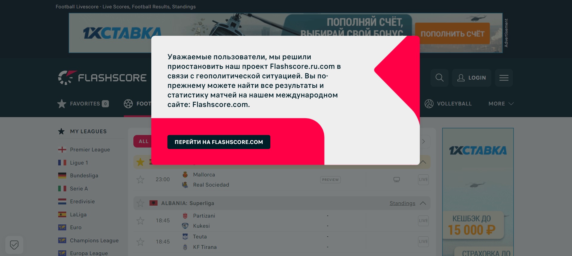The height and width of the screenshot is (256, 572).
Task: Expand the More sports dropdown
Action: coord(501,104)
